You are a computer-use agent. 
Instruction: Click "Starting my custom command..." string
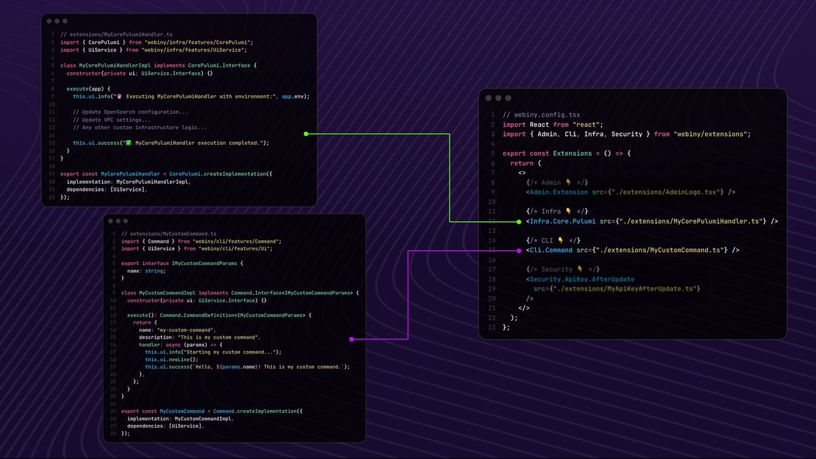click(x=228, y=352)
